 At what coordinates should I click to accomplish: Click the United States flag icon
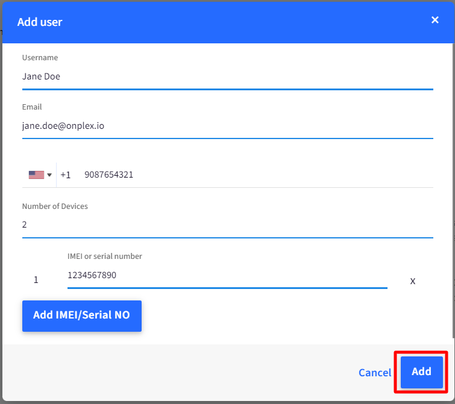36,175
